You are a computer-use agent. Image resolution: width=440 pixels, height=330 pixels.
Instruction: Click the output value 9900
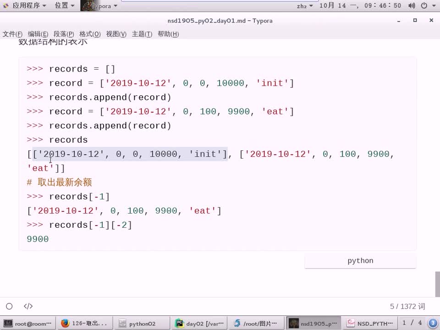pos(38,239)
